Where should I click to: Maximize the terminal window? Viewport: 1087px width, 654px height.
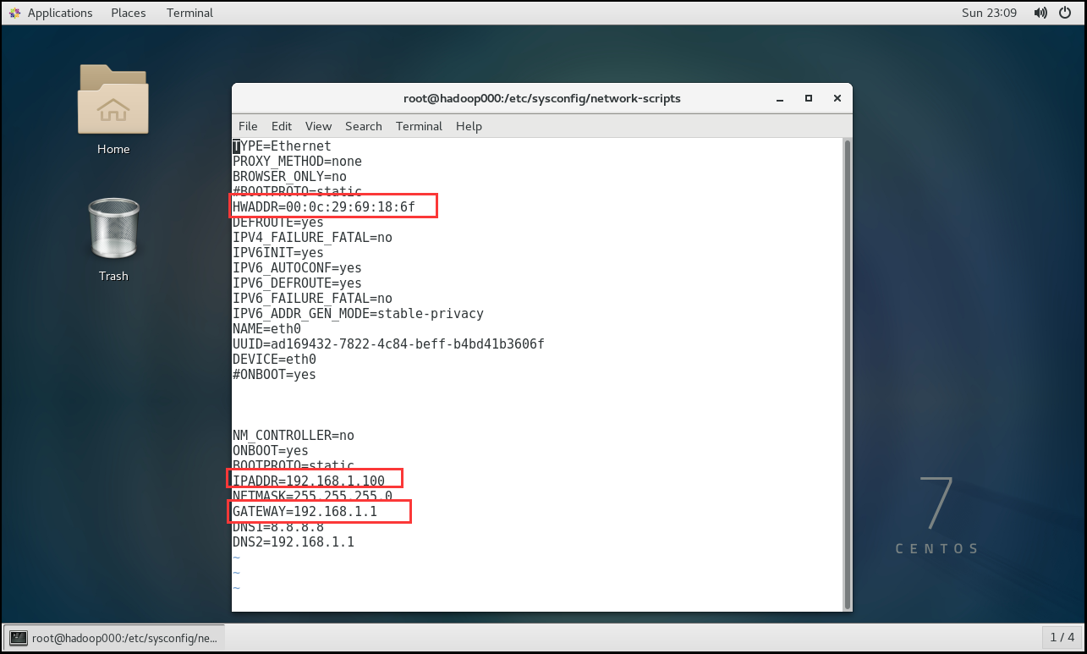(808, 98)
